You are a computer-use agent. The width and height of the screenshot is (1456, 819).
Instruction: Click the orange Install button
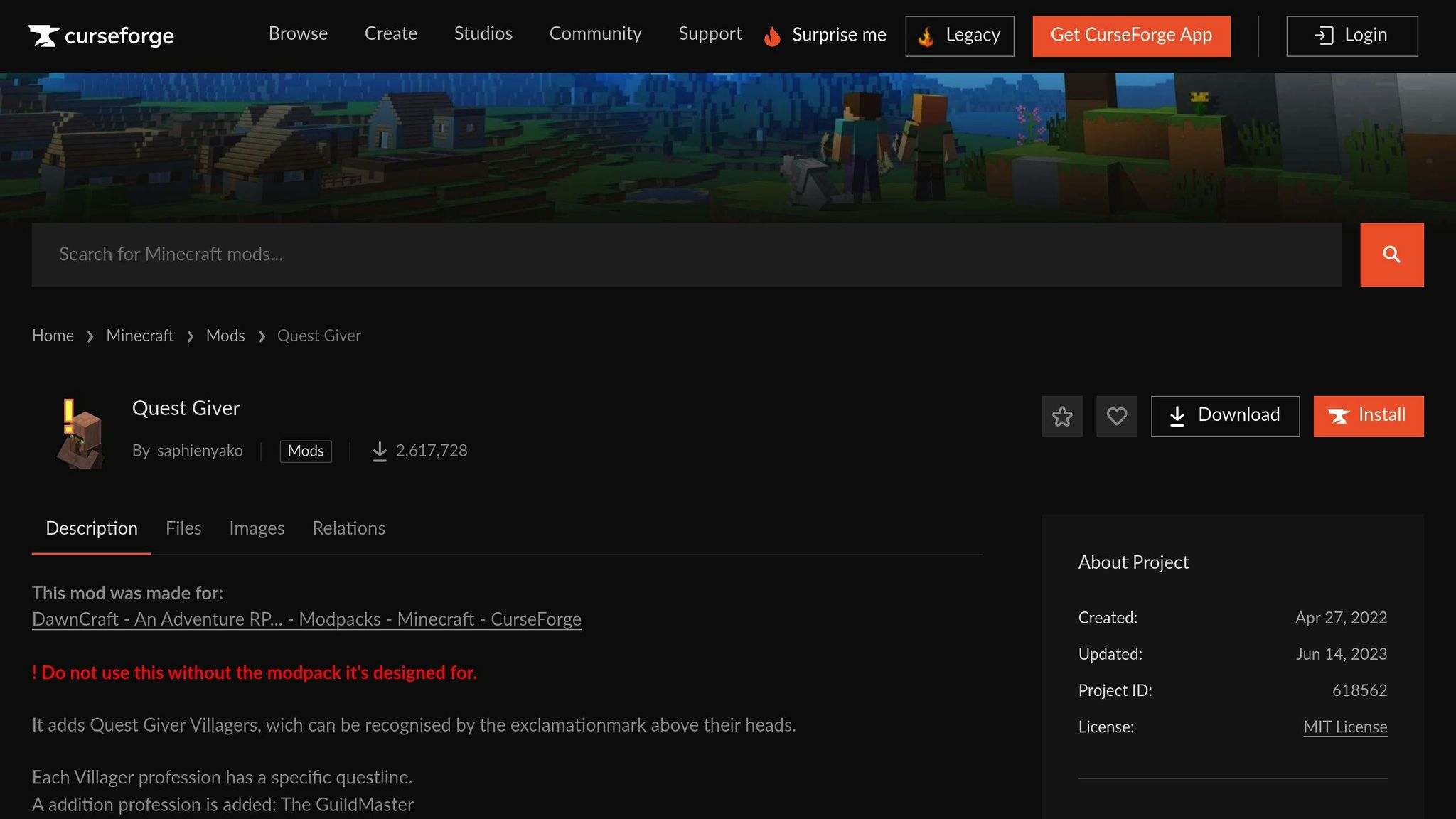tap(1369, 417)
